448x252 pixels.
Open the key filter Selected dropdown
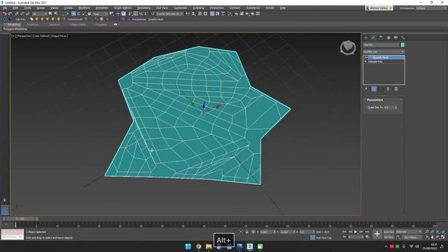pyautogui.click(x=409, y=232)
